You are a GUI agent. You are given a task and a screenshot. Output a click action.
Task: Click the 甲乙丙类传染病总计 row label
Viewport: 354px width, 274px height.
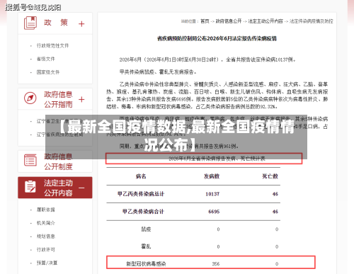pos(141,194)
